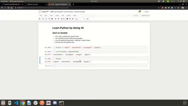Viewport: 188px width, 106px height.
Task: Open the Terminal from the dock
Action: [x=61, y=103]
